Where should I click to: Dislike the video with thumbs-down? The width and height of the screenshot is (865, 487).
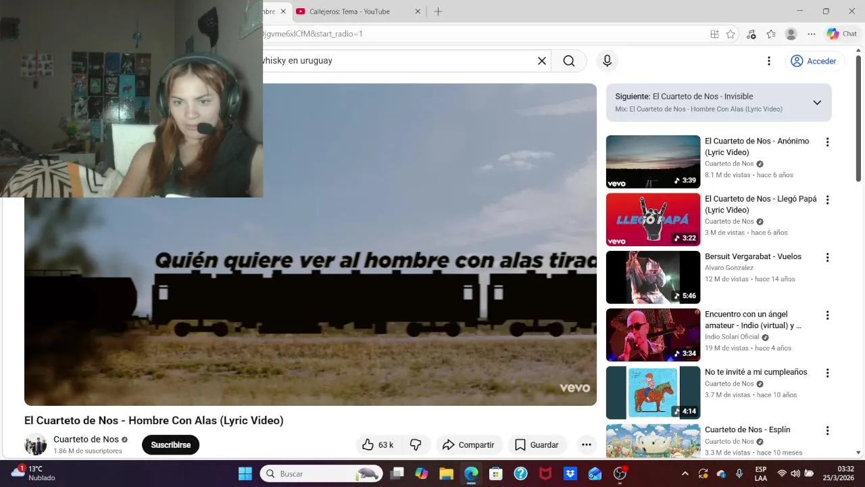(x=416, y=445)
